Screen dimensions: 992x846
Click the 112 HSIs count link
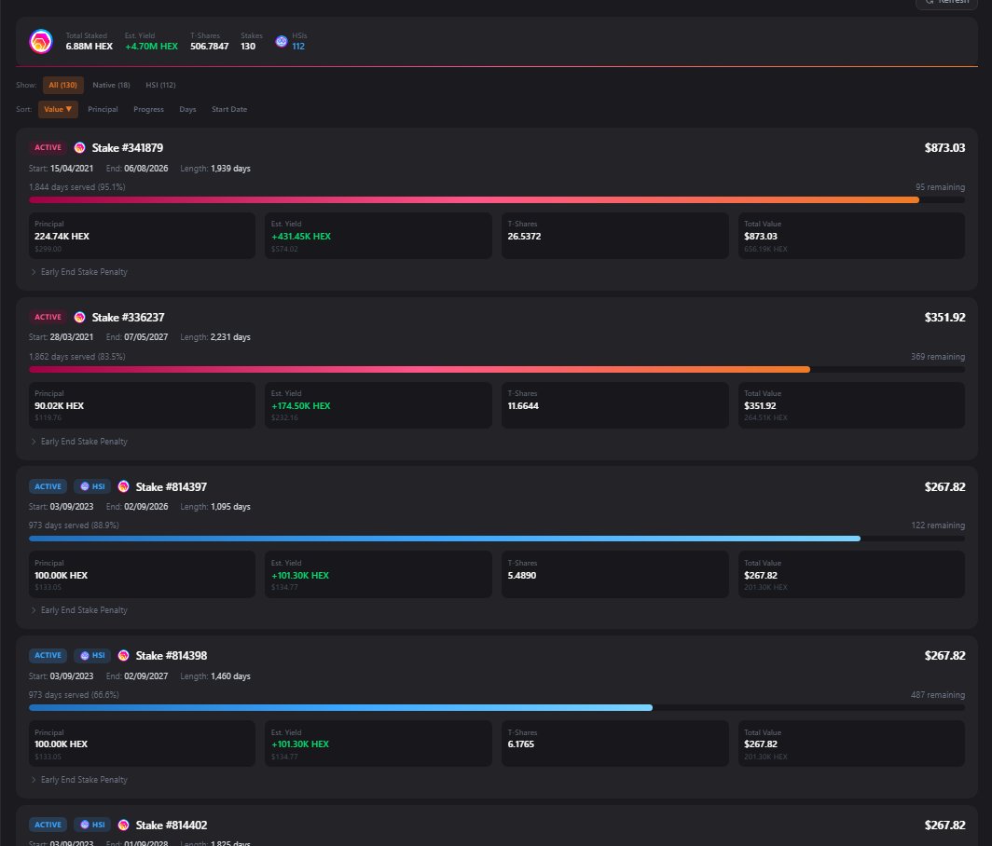[298, 47]
